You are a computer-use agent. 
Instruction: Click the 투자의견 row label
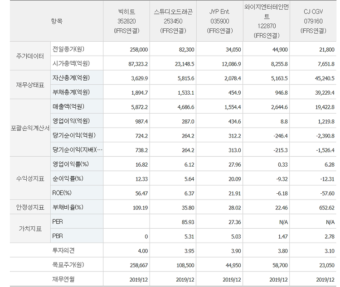(63, 250)
